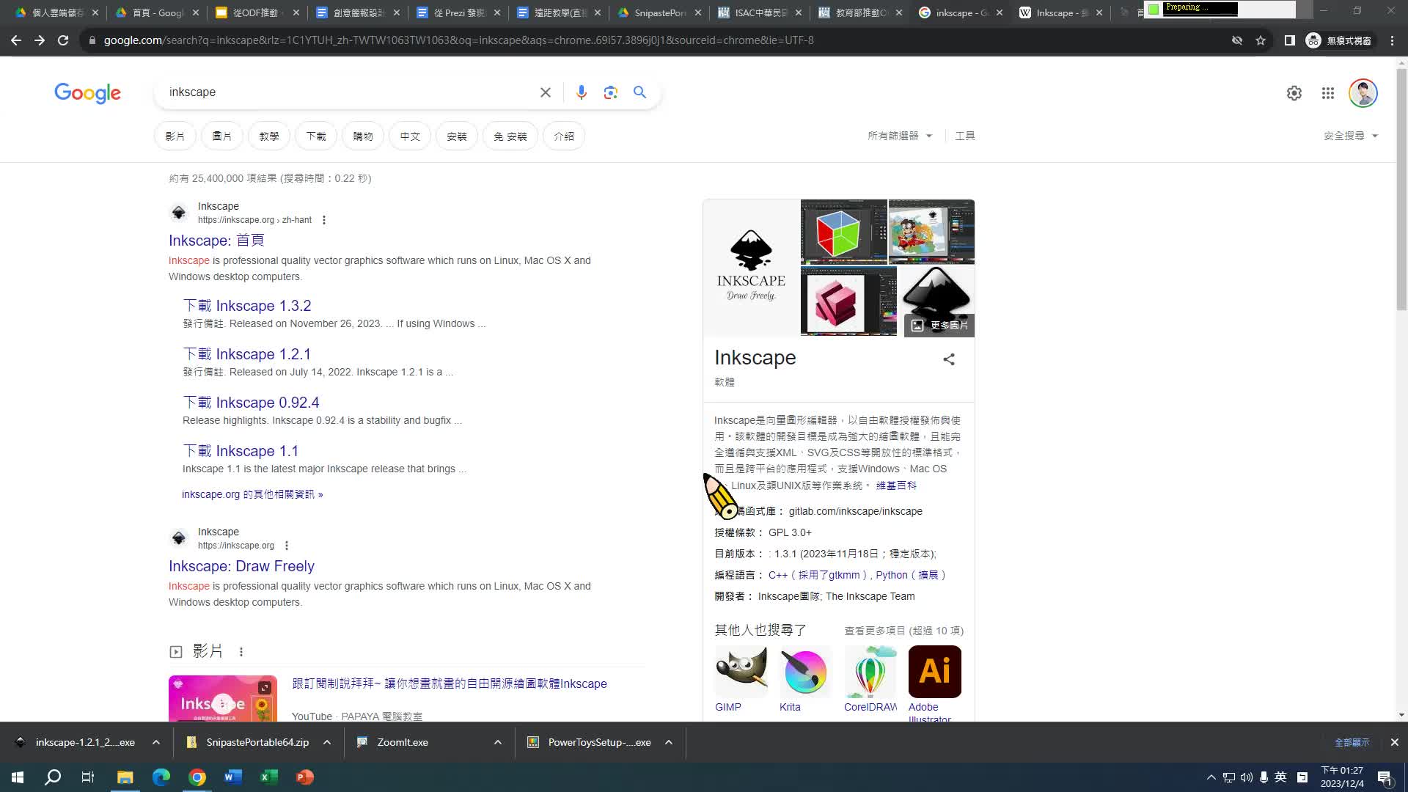Screen dimensions: 1408x792
Task: Expand options for PowerToysSetup exe download
Action: click(669, 742)
